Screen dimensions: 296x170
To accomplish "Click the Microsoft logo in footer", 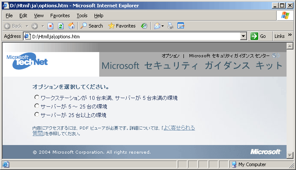I will [266, 151].
